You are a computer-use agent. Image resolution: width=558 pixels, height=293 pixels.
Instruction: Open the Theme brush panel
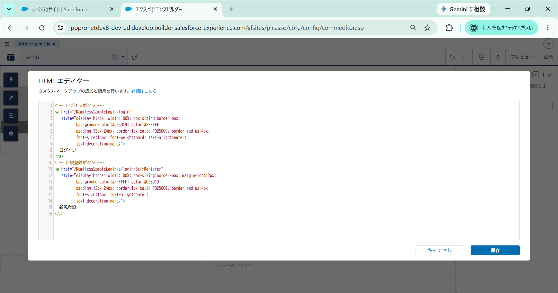[x=11, y=98]
